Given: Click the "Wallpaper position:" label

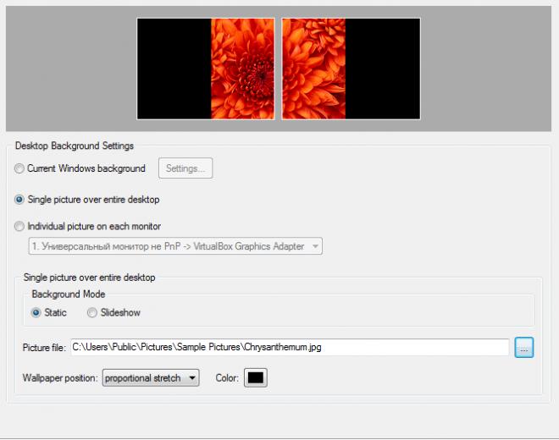Looking at the screenshot, I should [x=61, y=378].
